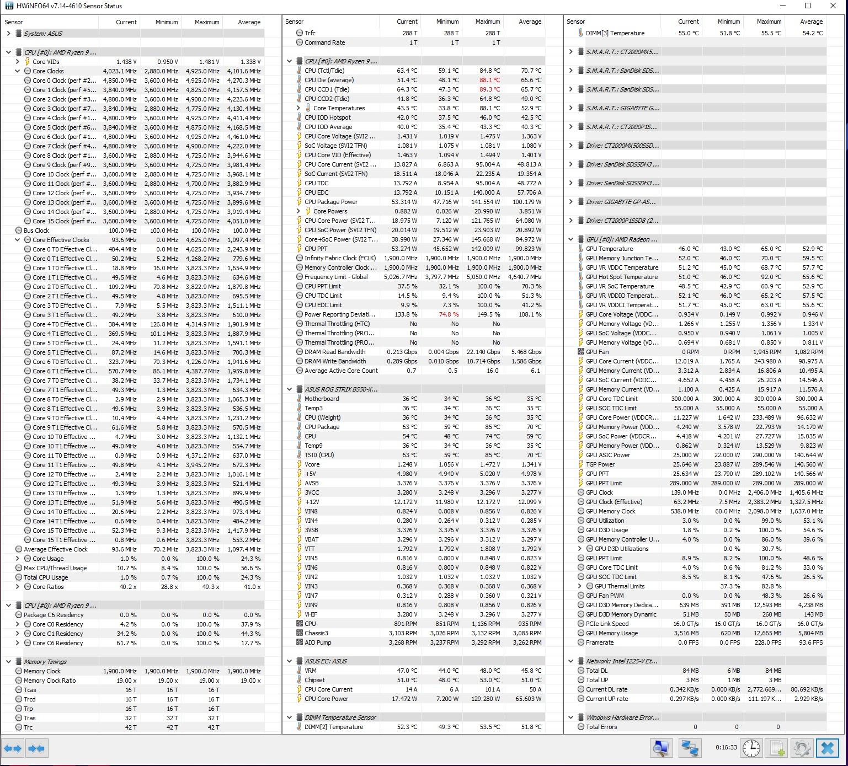
Task: Select the Core 0 Clock row icon
Action: click(28, 81)
